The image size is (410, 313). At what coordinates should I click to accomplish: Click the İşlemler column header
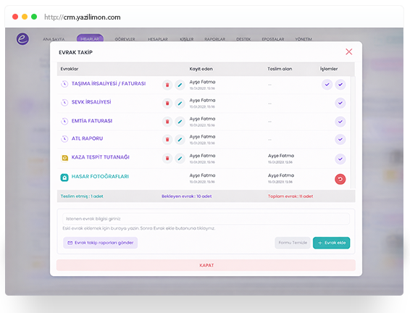point(329,69)
